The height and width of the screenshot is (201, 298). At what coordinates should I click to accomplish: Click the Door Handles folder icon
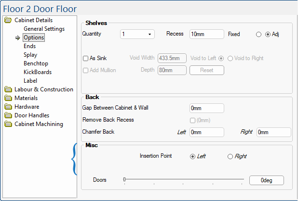(x=8, y=115)
